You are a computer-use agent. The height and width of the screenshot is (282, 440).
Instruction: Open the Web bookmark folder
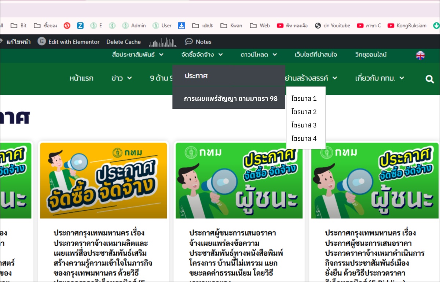pos(260,26)
